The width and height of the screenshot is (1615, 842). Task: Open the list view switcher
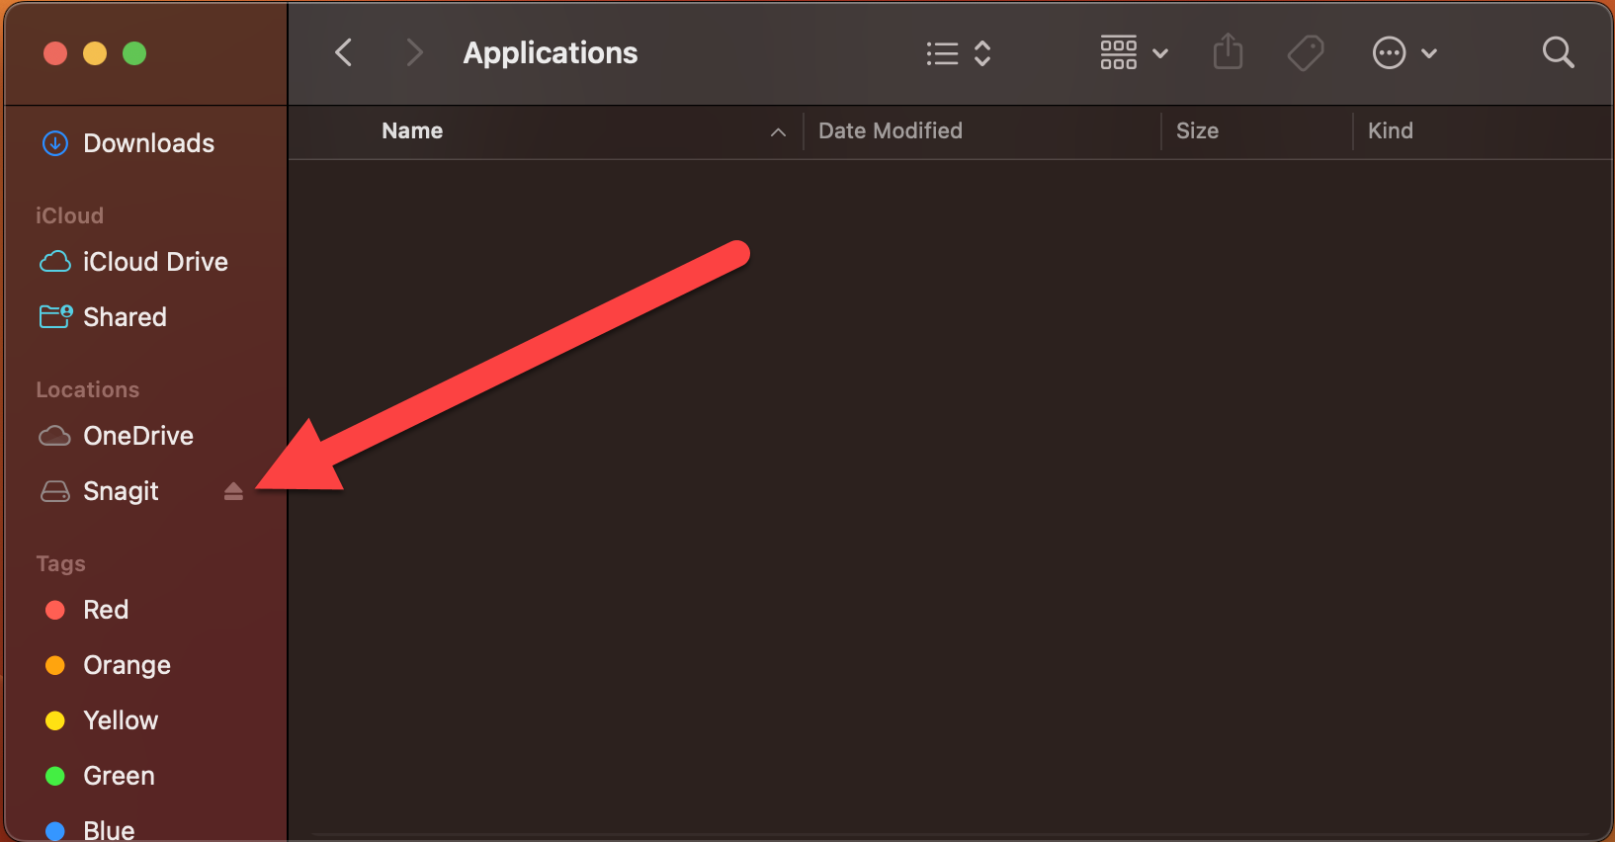pyautogui.click(x=958, y=53)
